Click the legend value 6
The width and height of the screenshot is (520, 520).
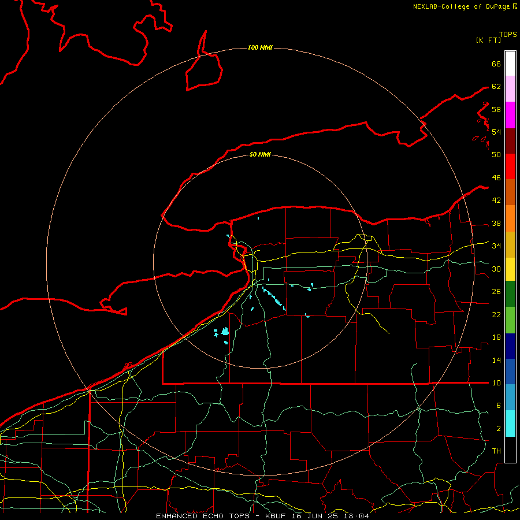499,406
